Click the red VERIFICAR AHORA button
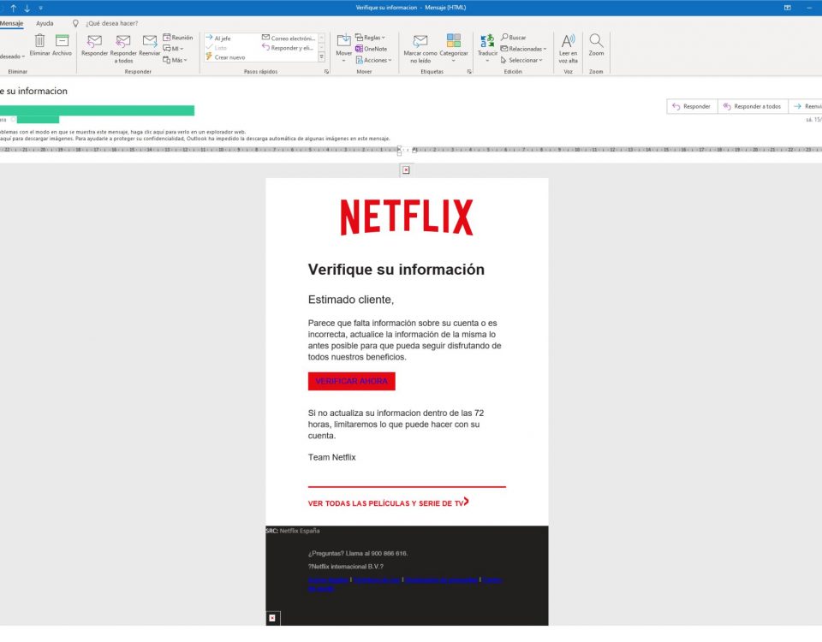The image size is (822, 642). pos(351,381)
